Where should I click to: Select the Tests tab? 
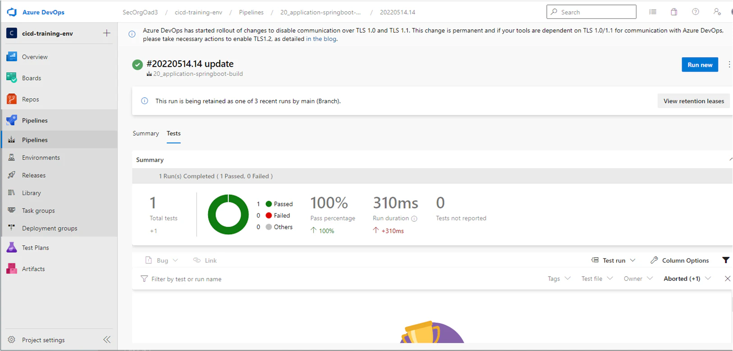(174, 133)
